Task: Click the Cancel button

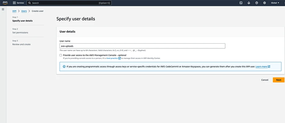Action: pyautogui.click(x=265, y=80)
